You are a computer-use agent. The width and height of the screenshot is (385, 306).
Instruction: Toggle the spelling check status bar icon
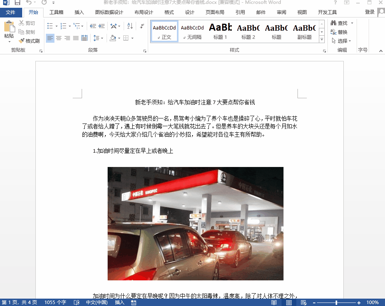tap(77, 302)
